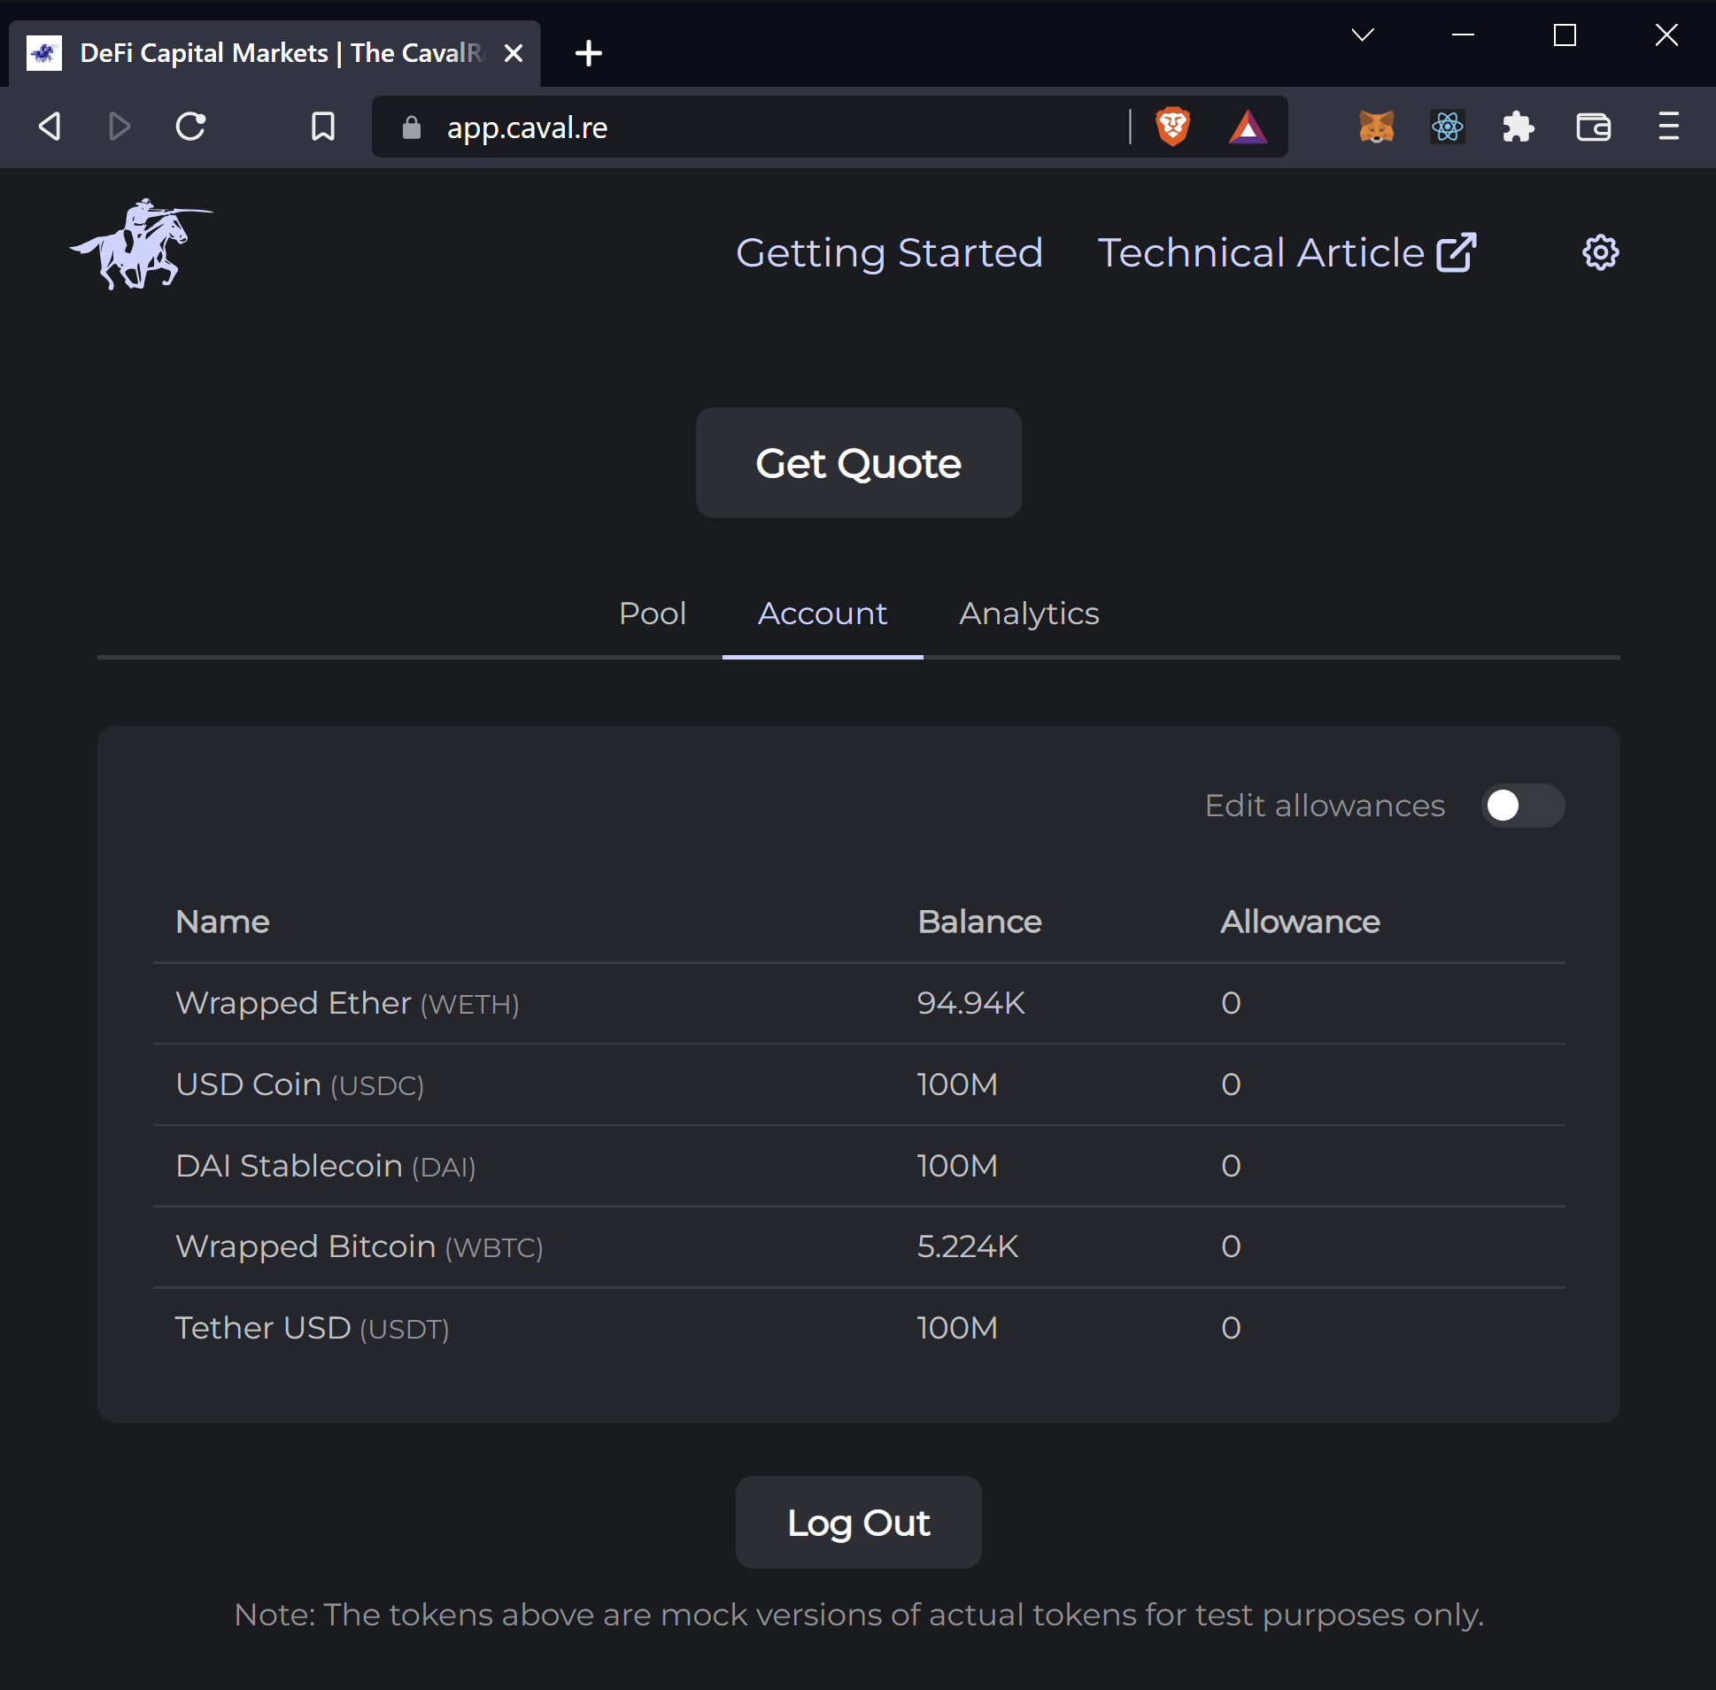Viewport: 1716px width, 1690px height.
Task: Click the mock tokens note text
Action: [x=859, y=1615]
